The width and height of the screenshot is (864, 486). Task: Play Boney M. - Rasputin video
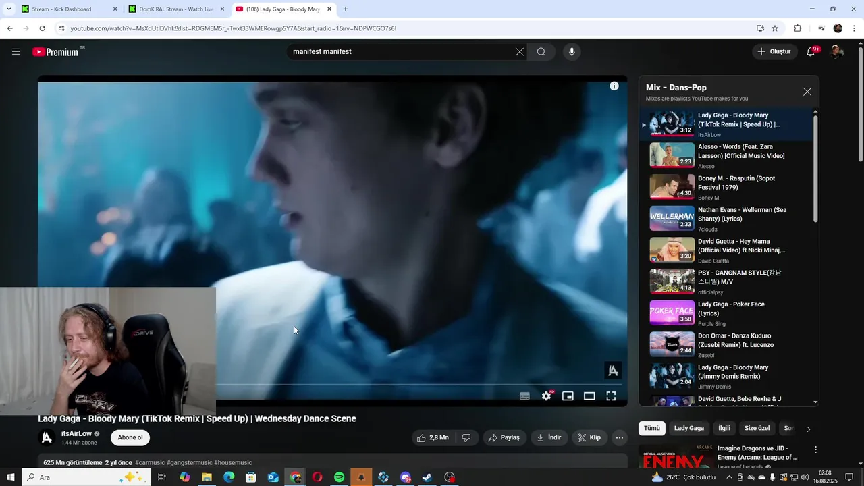pyautogui.click(x=726, y=188)
